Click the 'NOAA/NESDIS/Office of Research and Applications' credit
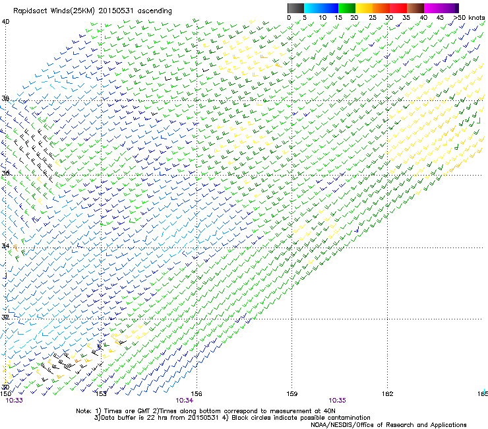Screen dimensions: 488x429 (388, 425)
